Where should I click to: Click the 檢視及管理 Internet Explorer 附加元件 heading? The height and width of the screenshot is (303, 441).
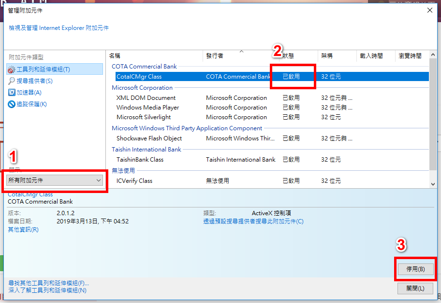point(59,28)
